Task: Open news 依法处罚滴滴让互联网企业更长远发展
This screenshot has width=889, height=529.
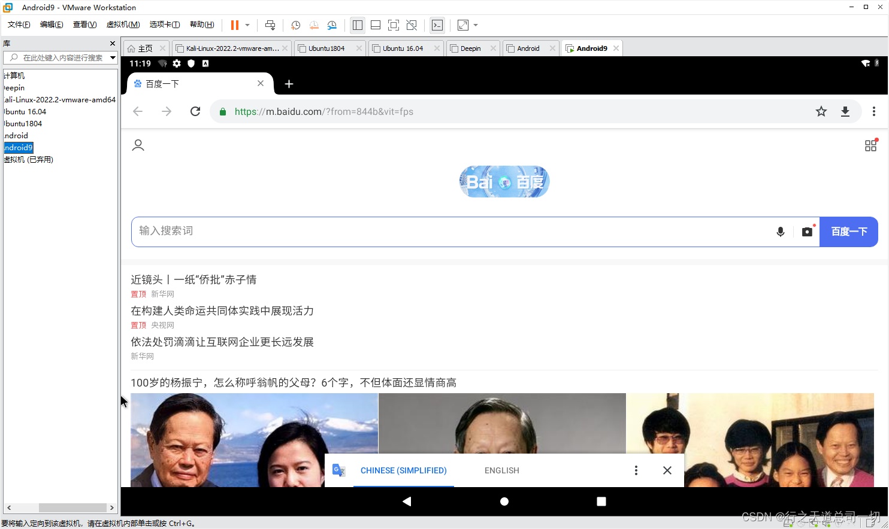Action: point(222,342)
